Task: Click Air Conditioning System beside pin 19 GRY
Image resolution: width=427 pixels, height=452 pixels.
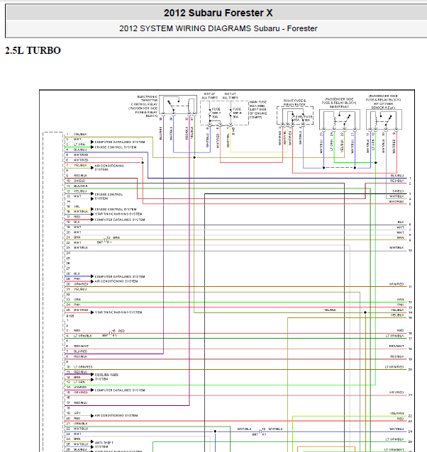Action: 116,416
